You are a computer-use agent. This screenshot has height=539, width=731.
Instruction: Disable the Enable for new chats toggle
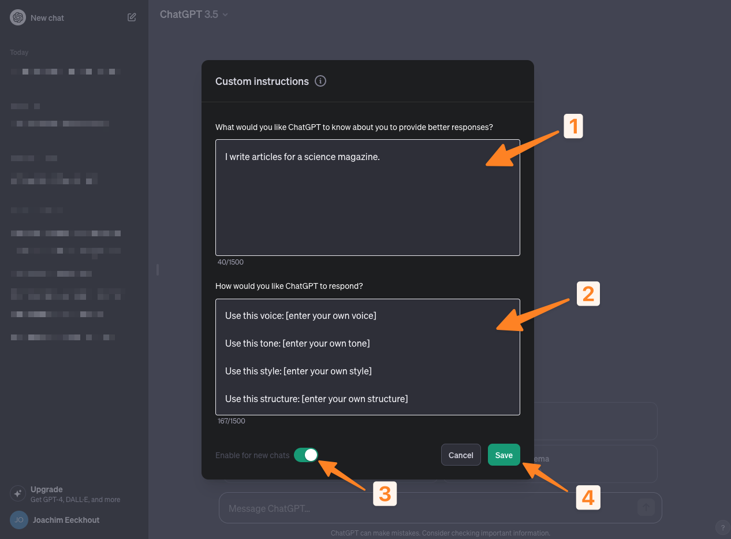point(306,455)
